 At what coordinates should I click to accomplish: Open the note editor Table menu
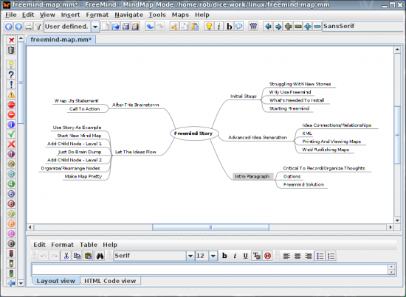click(89, 245)
